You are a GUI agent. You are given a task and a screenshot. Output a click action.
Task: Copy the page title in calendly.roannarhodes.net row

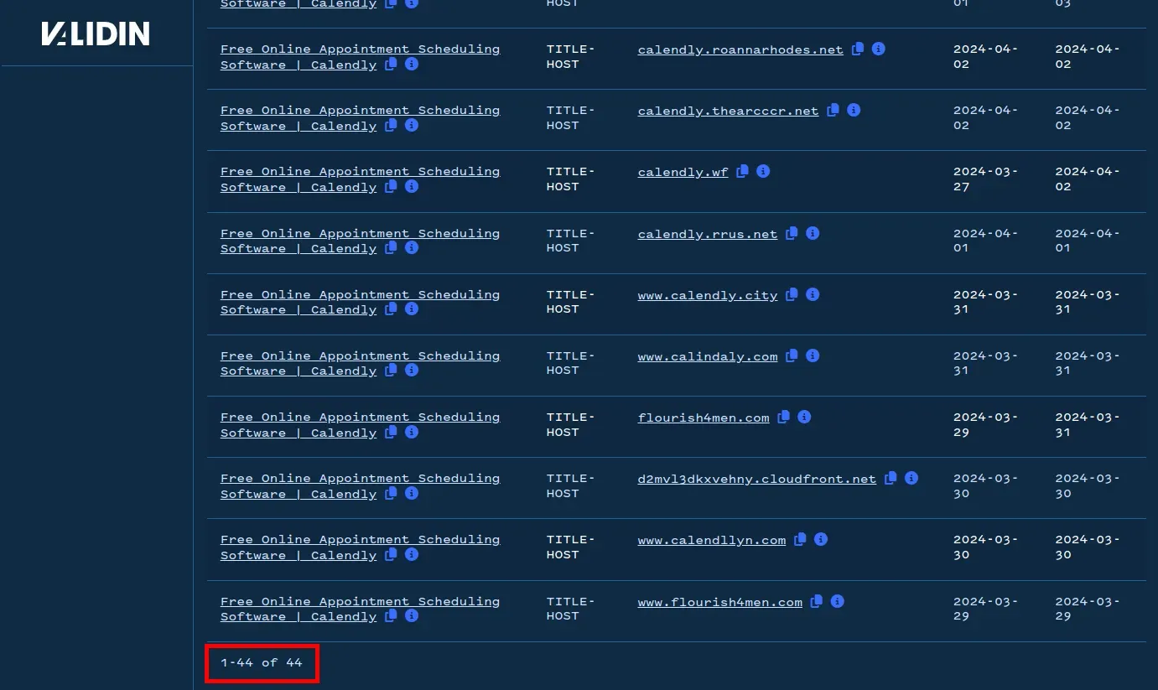point(391,64)
